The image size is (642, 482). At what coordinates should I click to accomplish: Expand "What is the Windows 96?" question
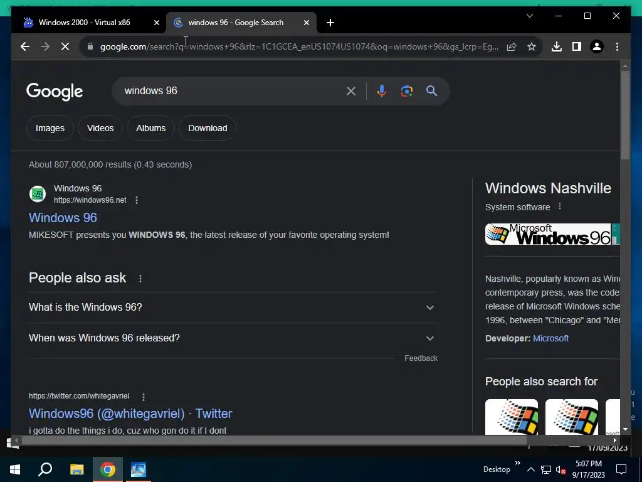[x=233, y=308]
